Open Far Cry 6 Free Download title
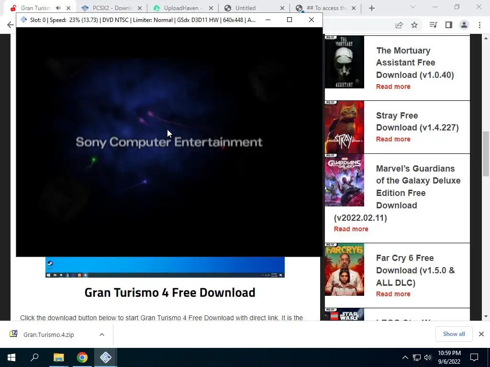Screen dimensions: 490x367 [x=415, y=270]
